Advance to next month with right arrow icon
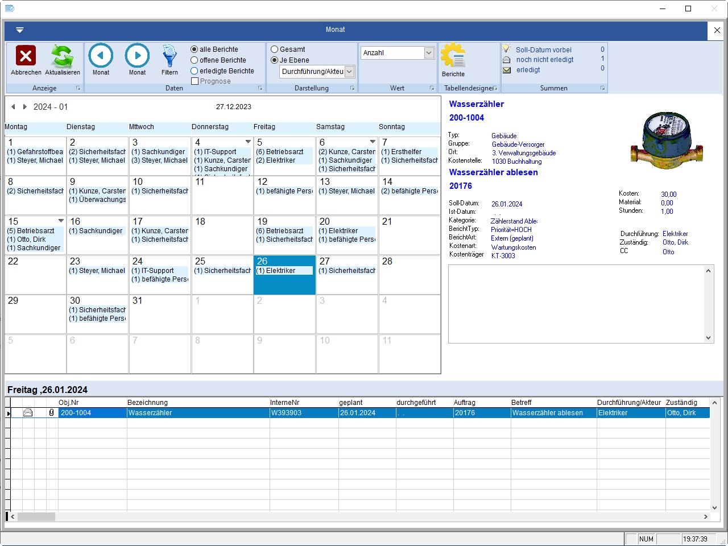Image resolution: width=728 pixels, height=546 pixels. (x=137, y=56)
